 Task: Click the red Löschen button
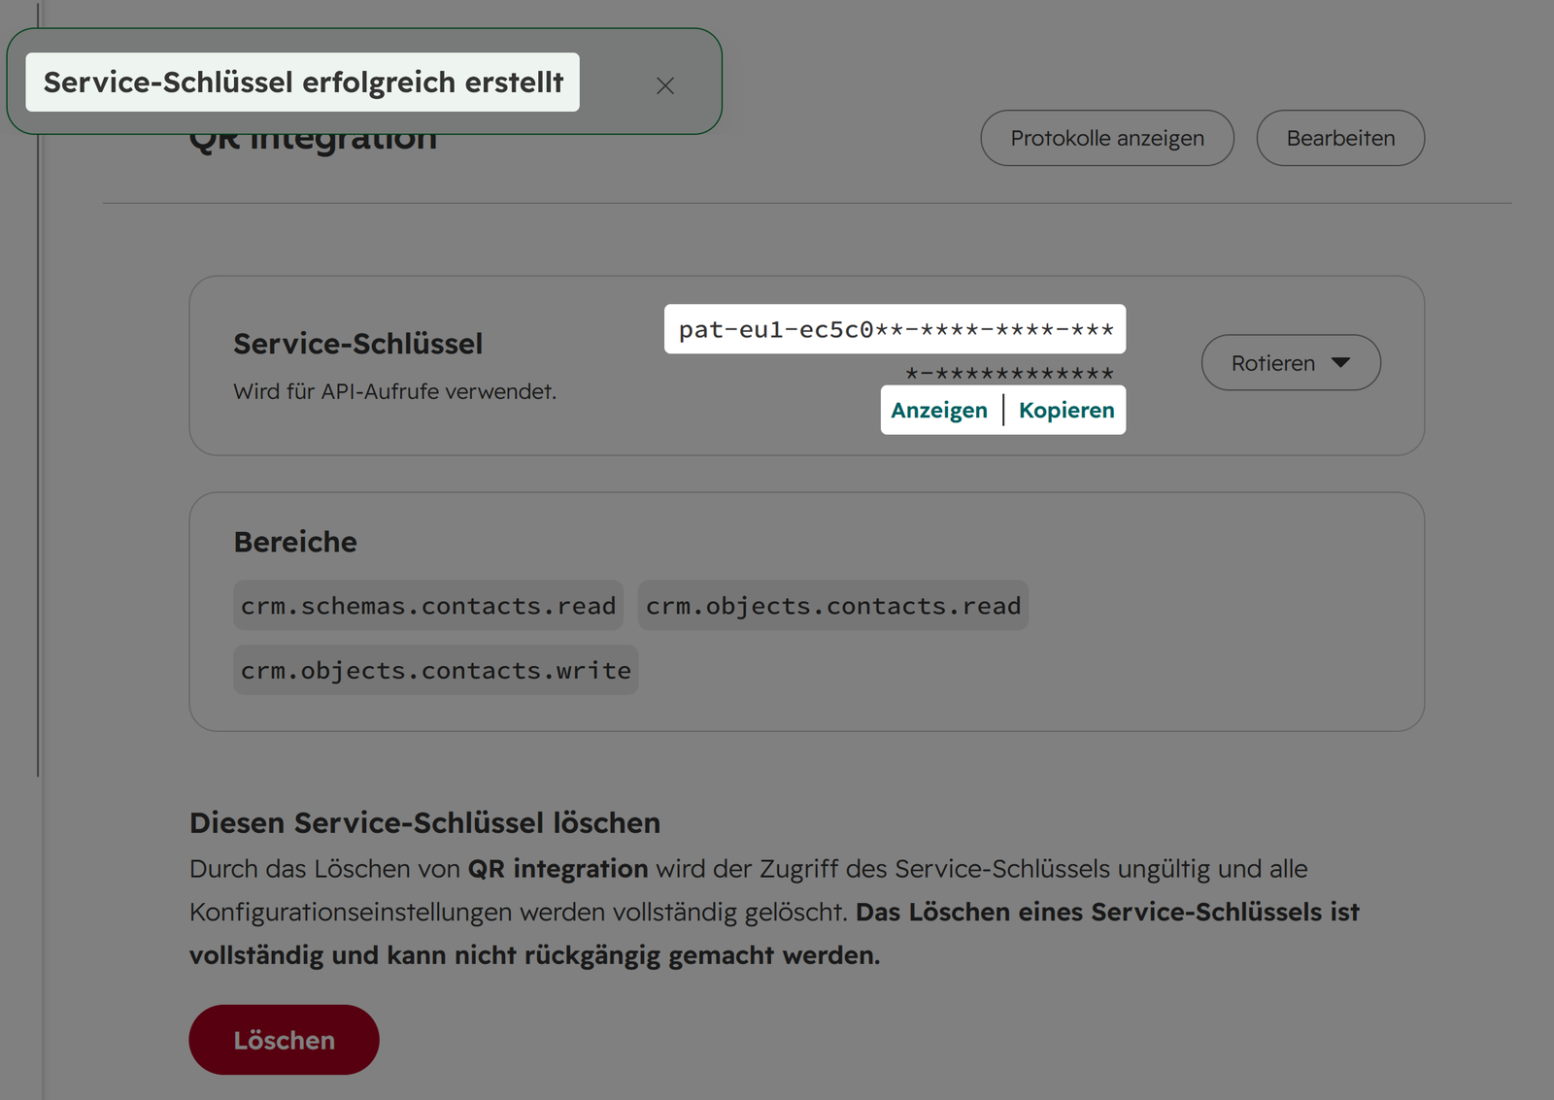(284, 1040)
